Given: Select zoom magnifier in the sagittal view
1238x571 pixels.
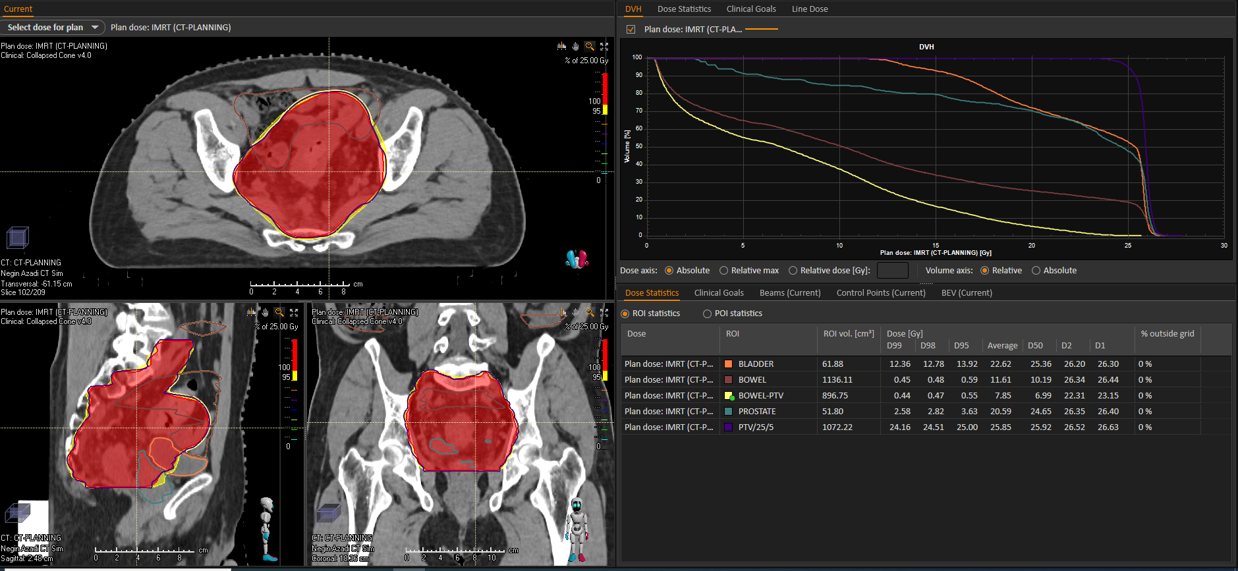Looking at the screenshot, I should [x=279, y=312].
